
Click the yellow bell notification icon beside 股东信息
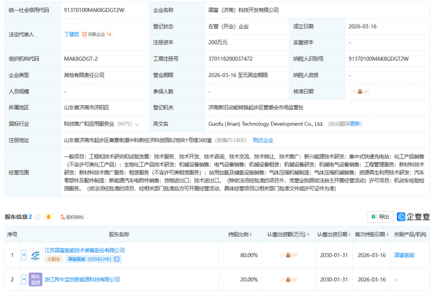point(49,217)
